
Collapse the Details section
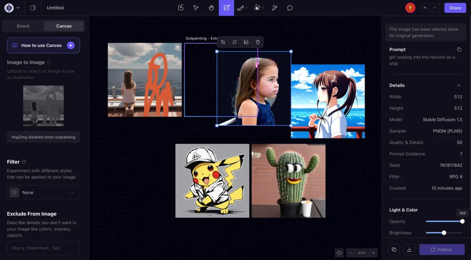point(459,85)
